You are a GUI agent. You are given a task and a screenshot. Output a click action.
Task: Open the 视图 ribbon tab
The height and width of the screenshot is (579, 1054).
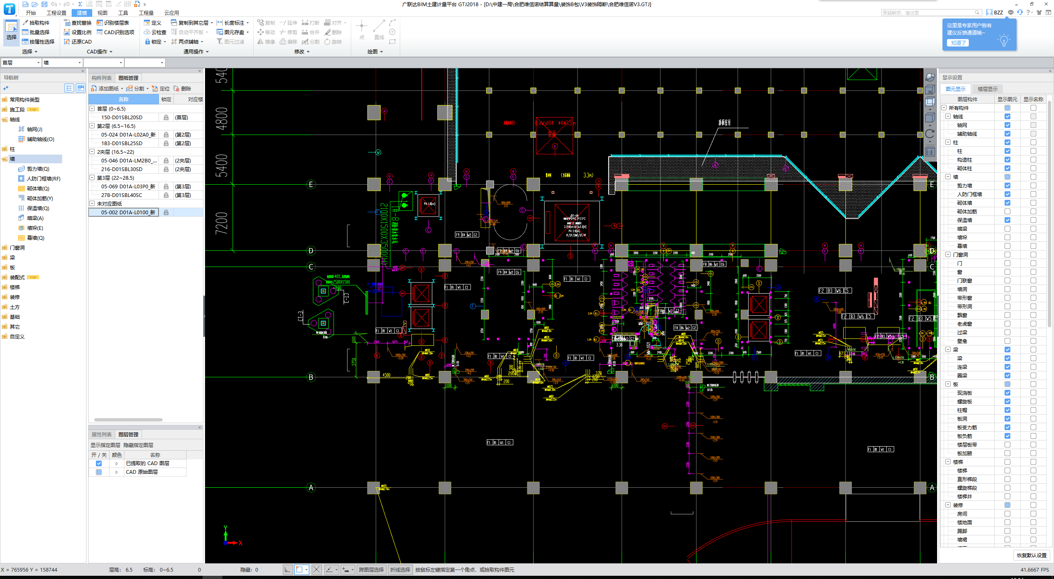click(103, 13)
